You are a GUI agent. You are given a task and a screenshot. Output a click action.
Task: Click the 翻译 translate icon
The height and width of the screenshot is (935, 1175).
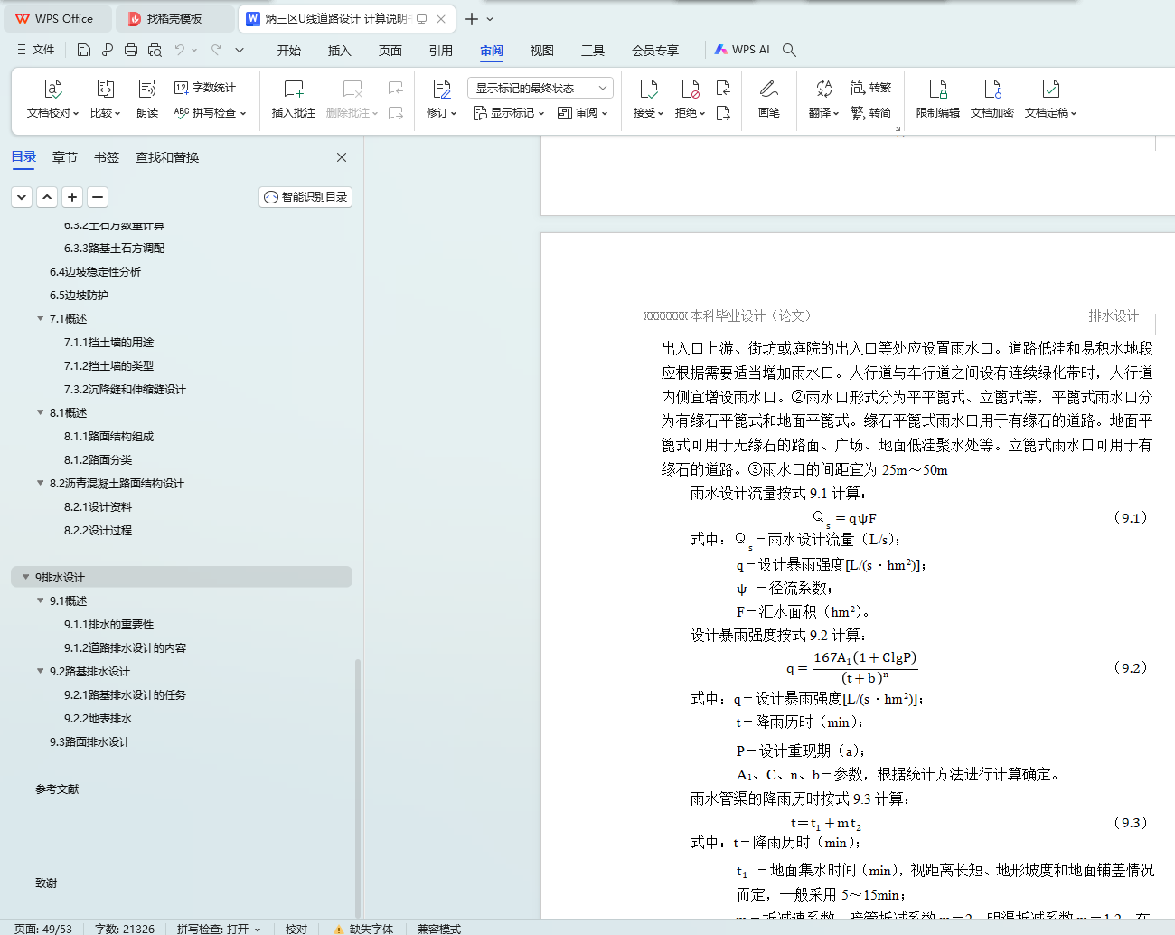[823, 89]
